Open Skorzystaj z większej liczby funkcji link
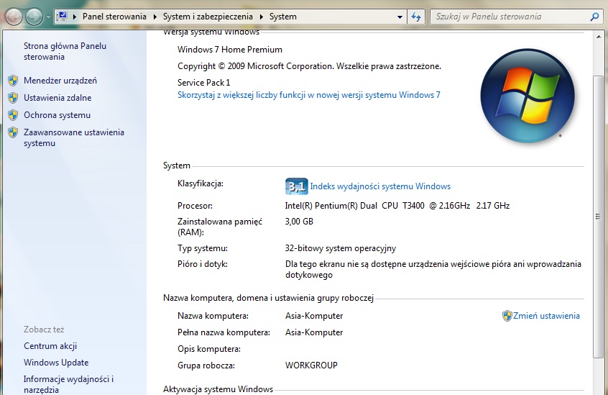The height and width of the screenshot is (395, 608). 308,95
